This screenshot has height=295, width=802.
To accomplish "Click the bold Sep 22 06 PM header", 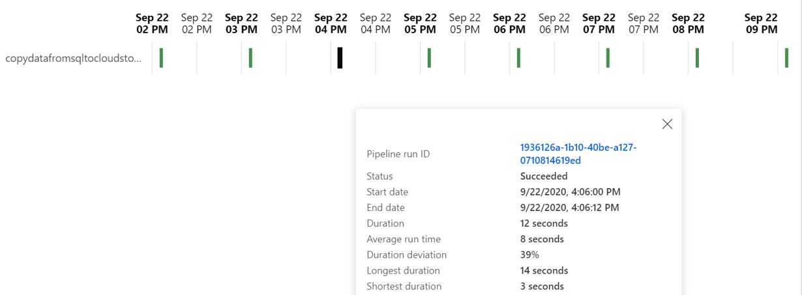I will click(x=509, y=23).
